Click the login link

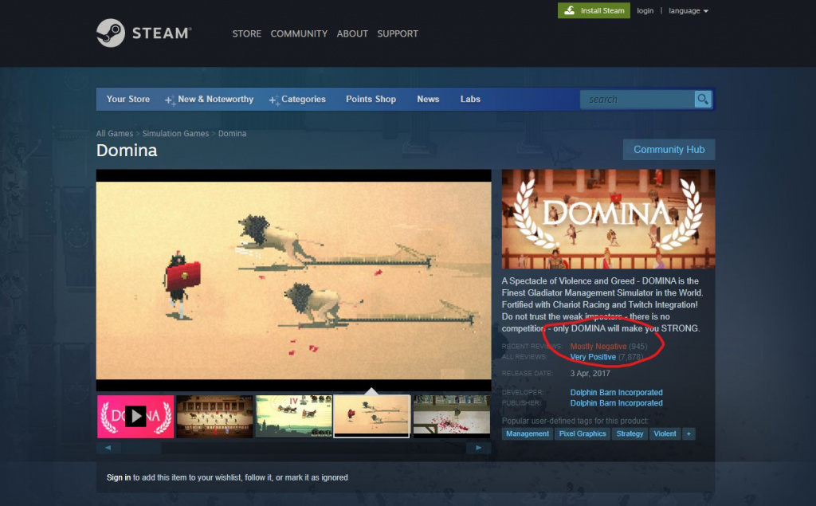tap(645, 10)
